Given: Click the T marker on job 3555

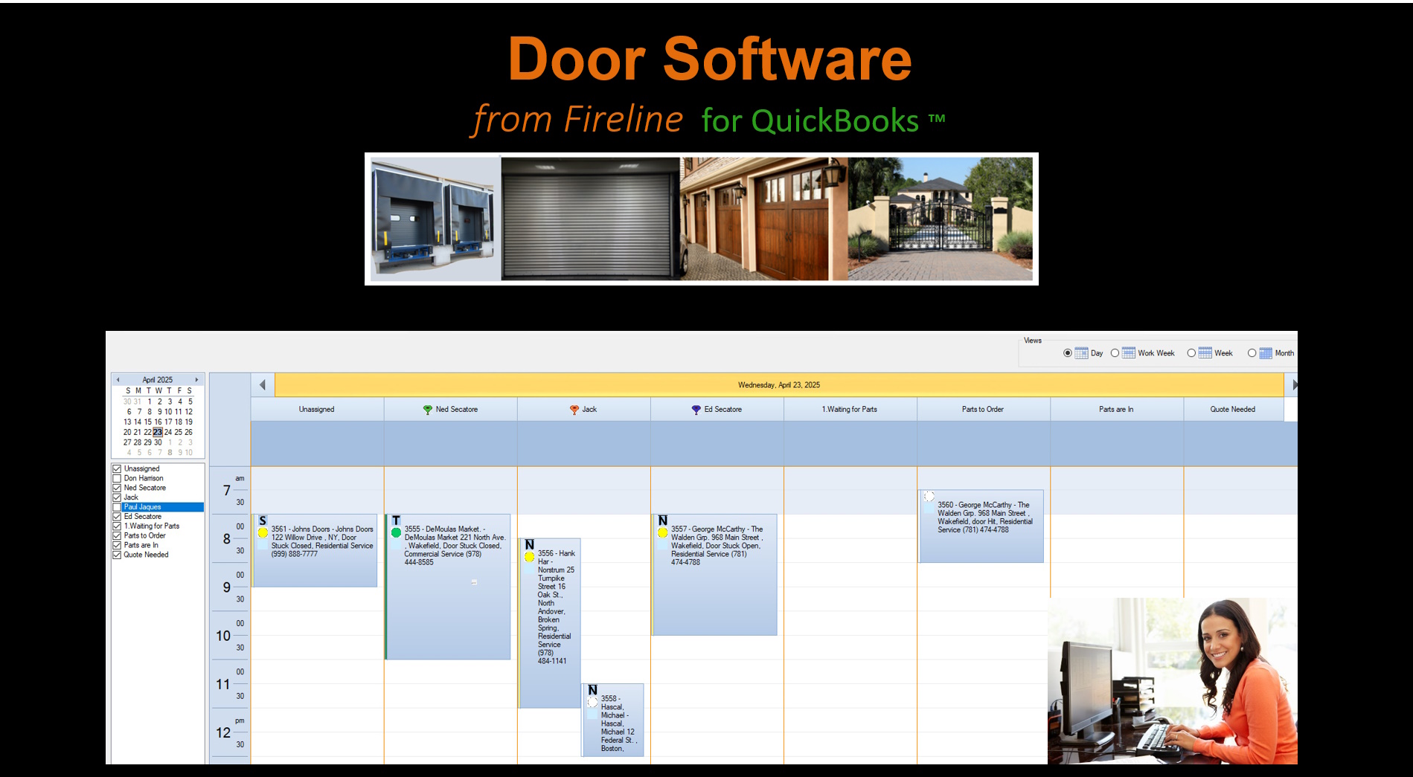Looking at the screenshot, I should click(x=396, y=520).
